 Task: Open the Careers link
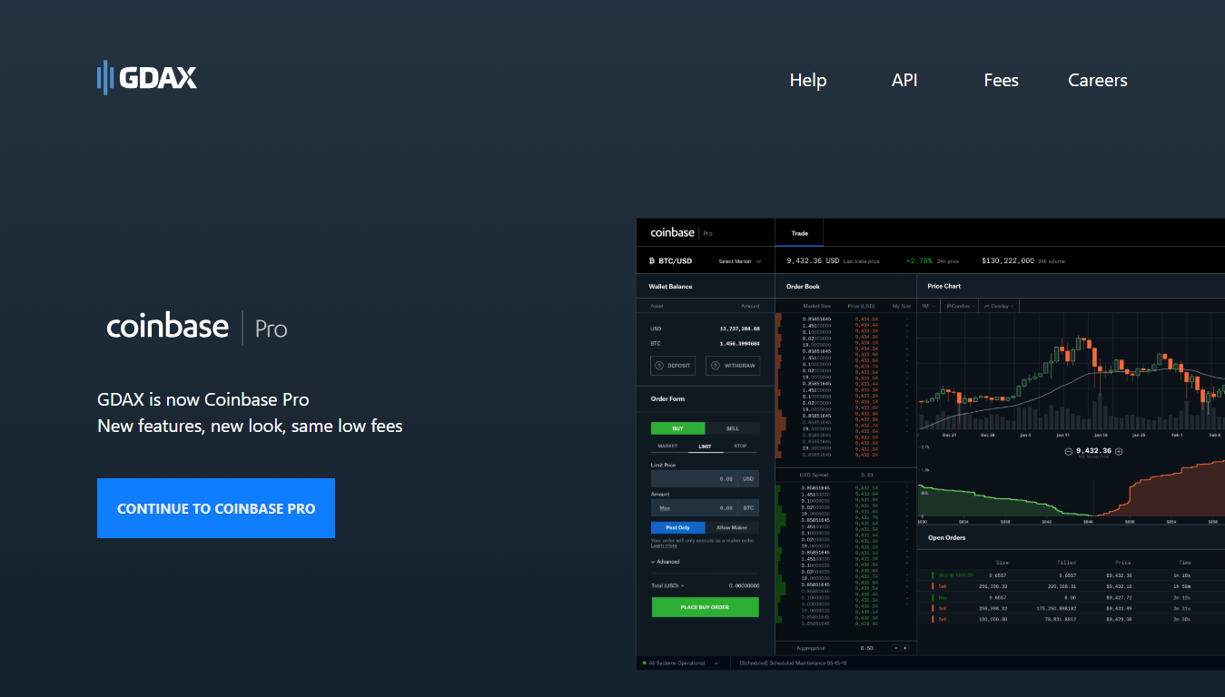pos(1097,80)
